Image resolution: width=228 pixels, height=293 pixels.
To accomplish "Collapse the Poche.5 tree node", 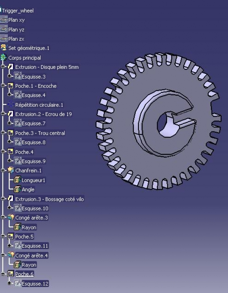I will click(x=3, y=237).
